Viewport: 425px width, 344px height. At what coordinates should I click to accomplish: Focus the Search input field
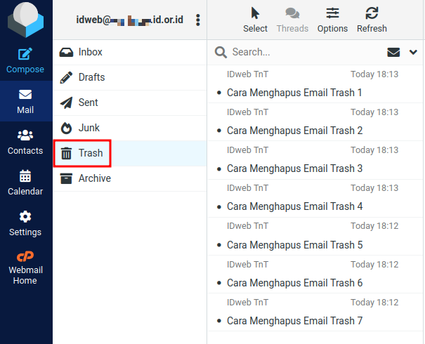(x=306, y=52)
